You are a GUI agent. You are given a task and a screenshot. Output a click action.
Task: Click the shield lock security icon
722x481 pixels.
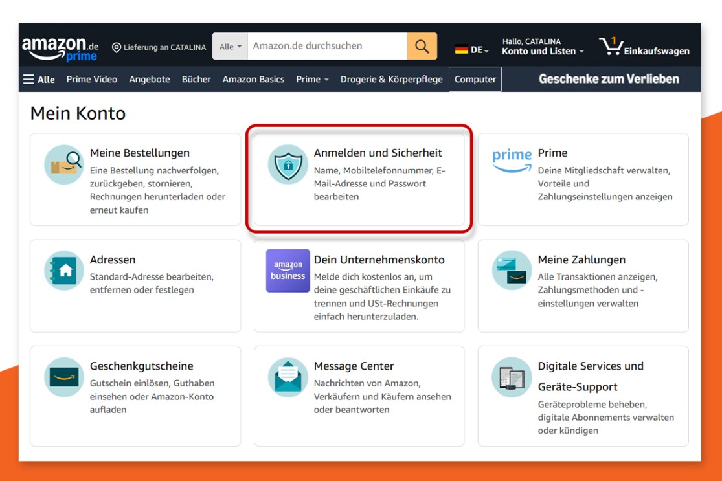(288, 164)
